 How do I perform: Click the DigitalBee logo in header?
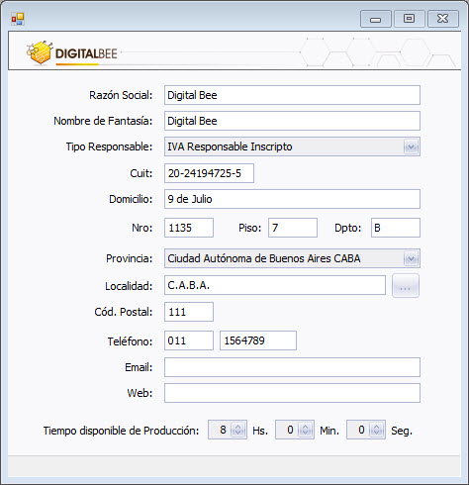click(72, 52)
